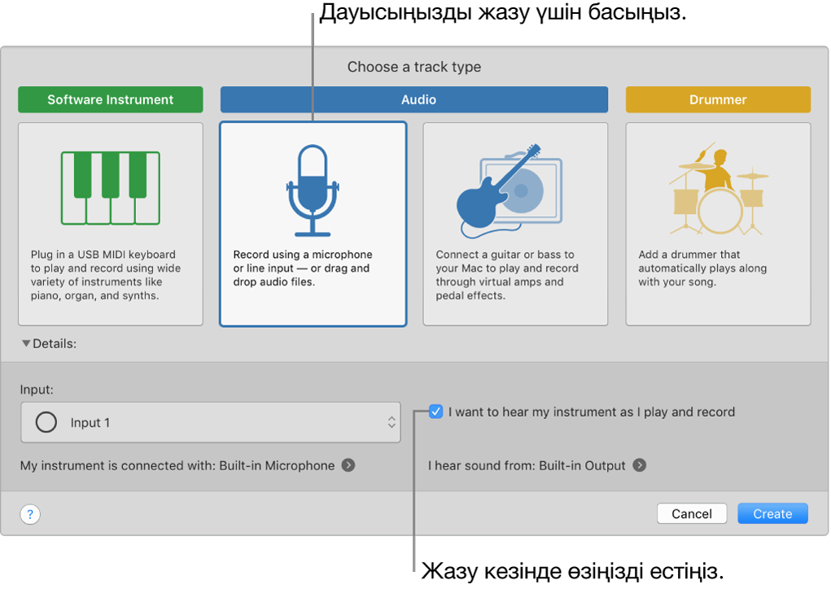Click the Input selector's up-down chevrons
The height and width of the screenshot is (589, 831).
click(390, 422)
